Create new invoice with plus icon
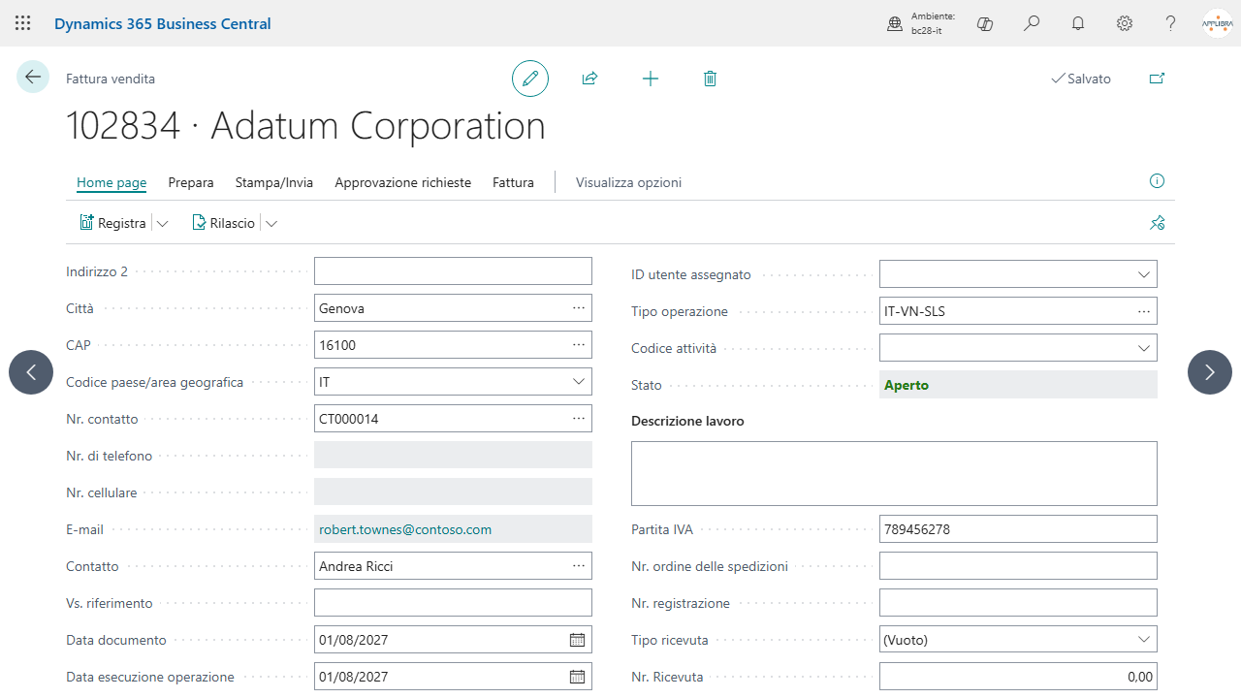 tap(651, 79)
